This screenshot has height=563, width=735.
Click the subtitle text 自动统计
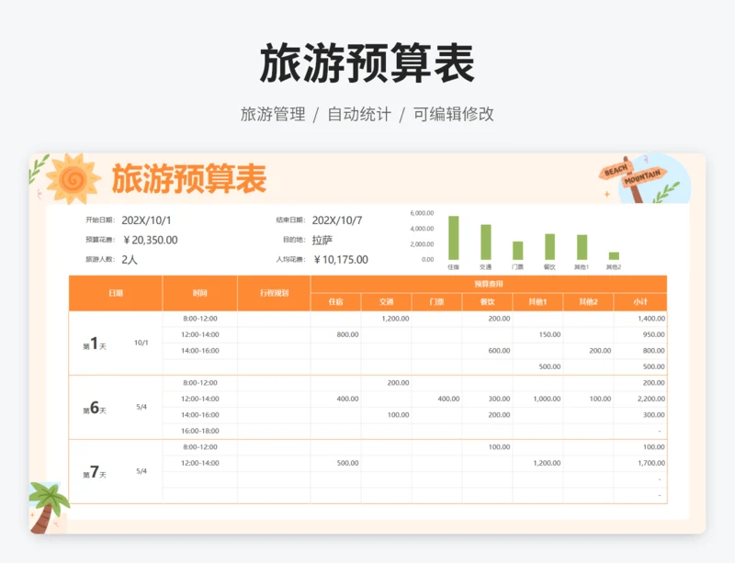359,114
